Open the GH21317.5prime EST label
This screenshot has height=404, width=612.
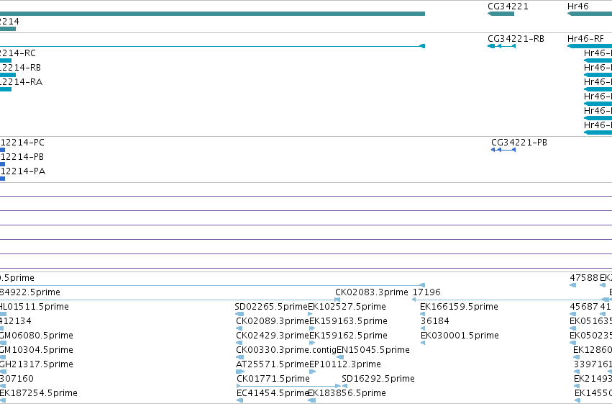pyautogui.click(x=36, y=364)
